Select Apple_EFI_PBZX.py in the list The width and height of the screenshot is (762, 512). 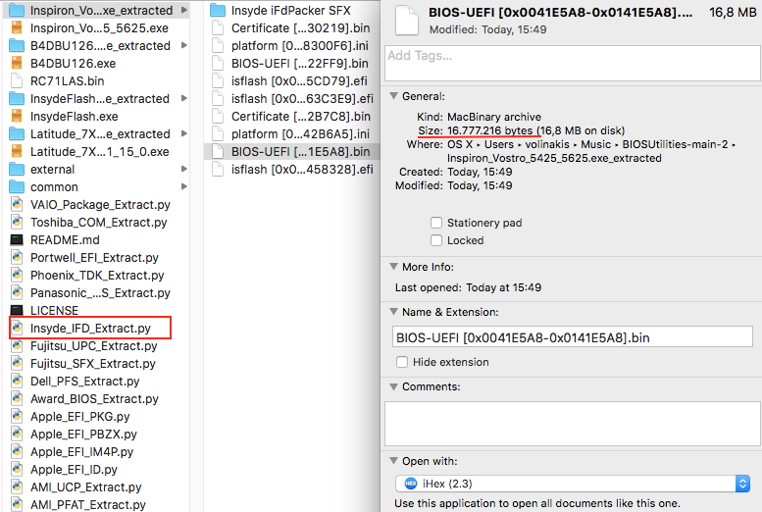(83, 434)
